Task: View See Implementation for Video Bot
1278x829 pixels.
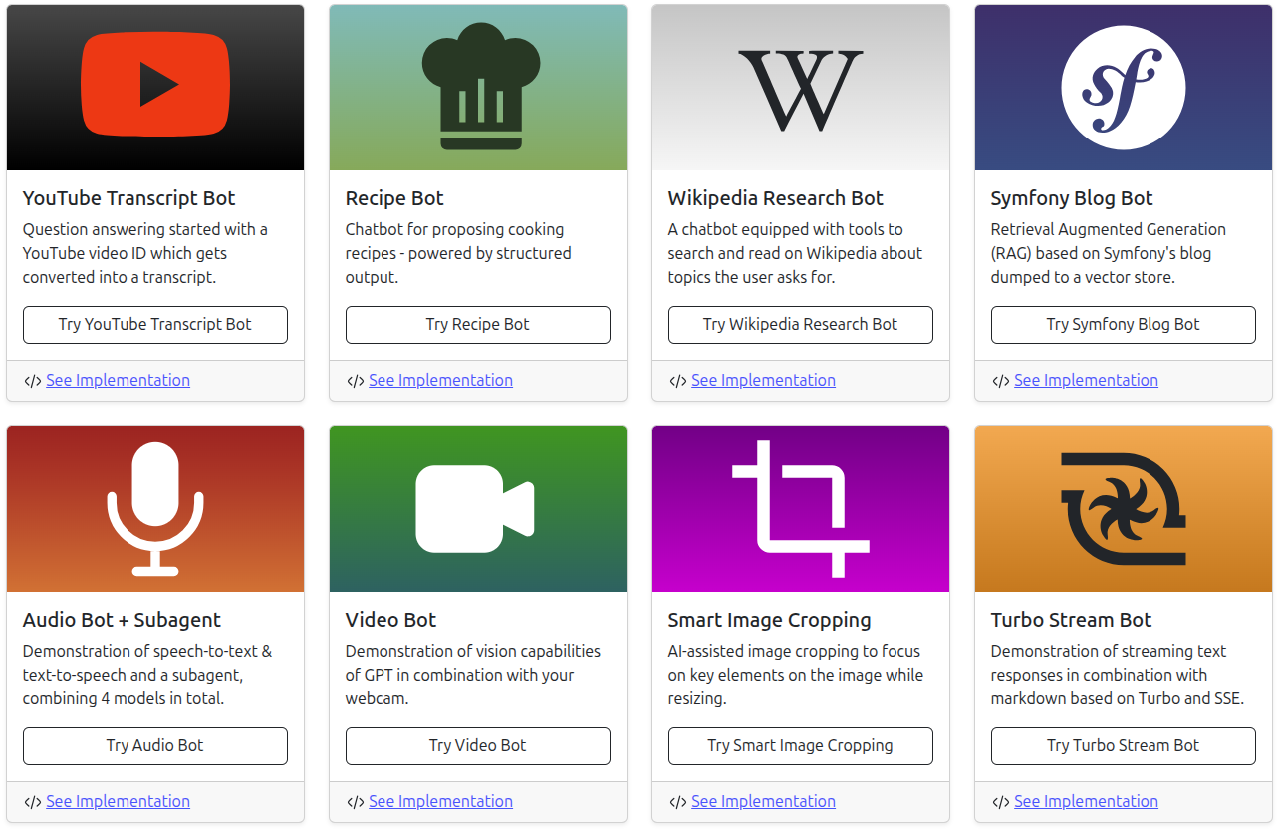Action: click(440, 802)
